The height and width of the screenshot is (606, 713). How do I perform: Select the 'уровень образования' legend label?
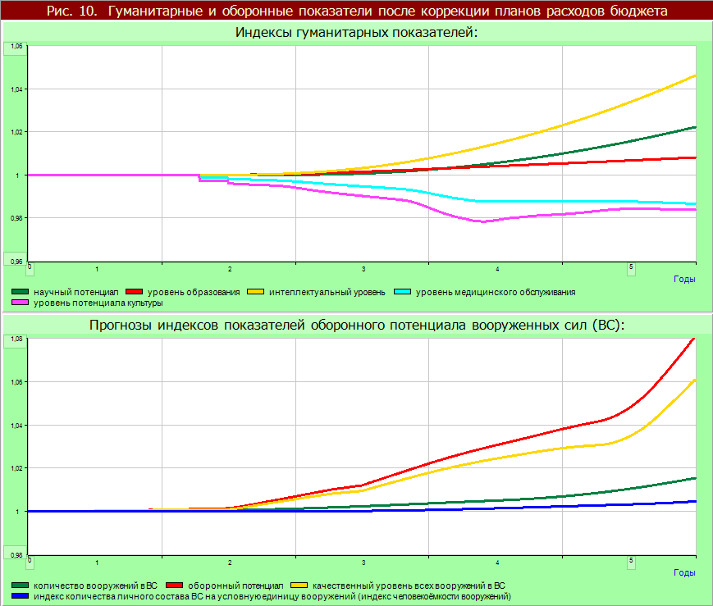coord(194,292)
